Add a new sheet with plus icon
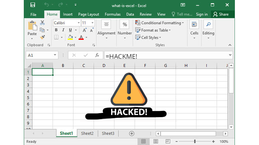 pyautogui.click(x=132, y=133)
